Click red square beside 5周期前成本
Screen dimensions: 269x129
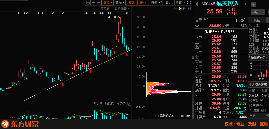pos(156,116)
